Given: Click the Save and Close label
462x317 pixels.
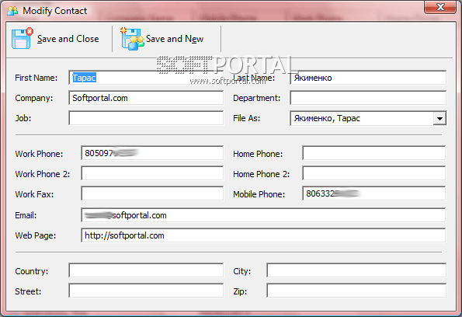Looking at the screenshot, I should tap(68, 39).
